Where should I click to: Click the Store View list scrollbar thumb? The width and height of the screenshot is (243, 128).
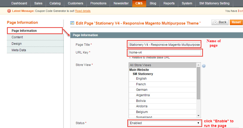click(x=198, y=83)
